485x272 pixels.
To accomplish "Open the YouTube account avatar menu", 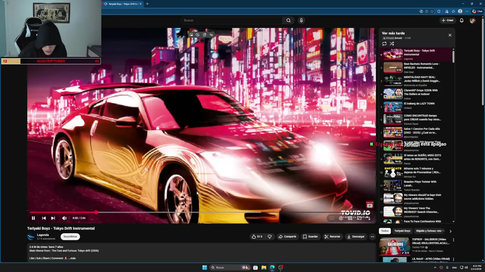I will tap(472, 20).
